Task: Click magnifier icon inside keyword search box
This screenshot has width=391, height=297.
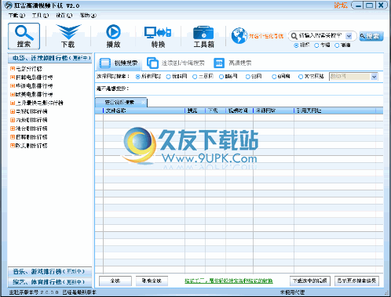Action: (294, 36)
